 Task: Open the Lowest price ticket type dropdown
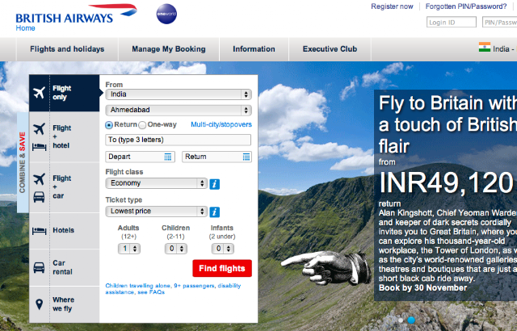click(156, 212)
